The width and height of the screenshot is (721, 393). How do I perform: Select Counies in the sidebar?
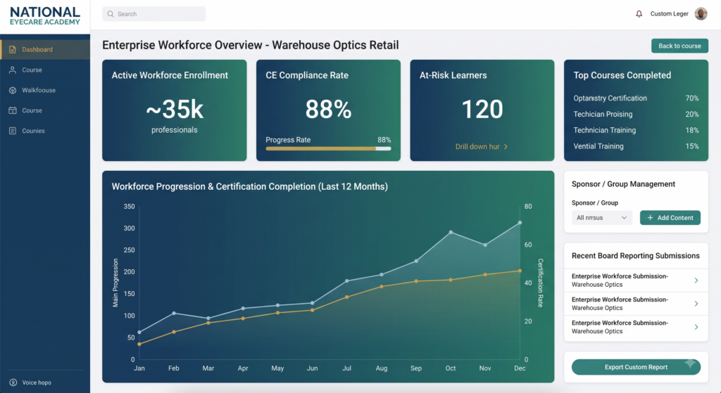pyautogui.click(x=45, y=131)
